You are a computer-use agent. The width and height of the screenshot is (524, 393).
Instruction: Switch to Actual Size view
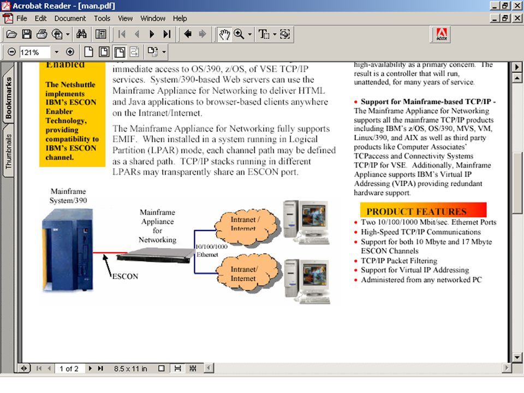coord(88,52)
